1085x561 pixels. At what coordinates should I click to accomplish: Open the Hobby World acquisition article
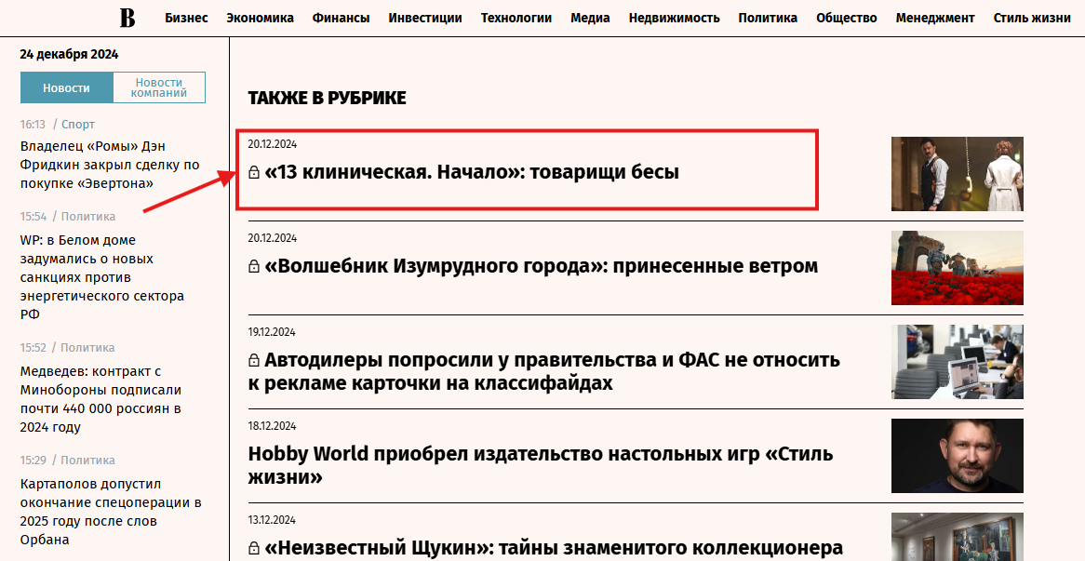click(x=541, y=465)
